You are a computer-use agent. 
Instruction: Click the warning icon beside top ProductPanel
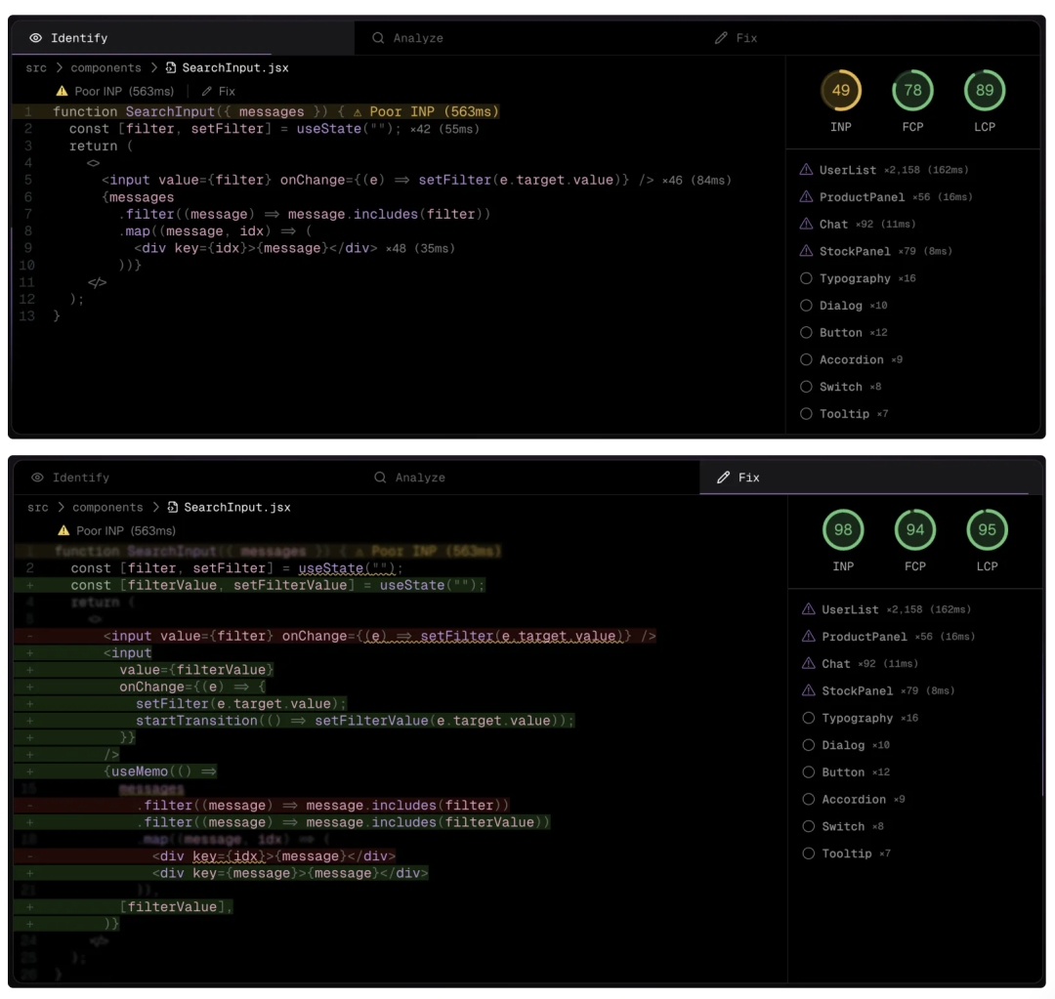tap(806, 196)
